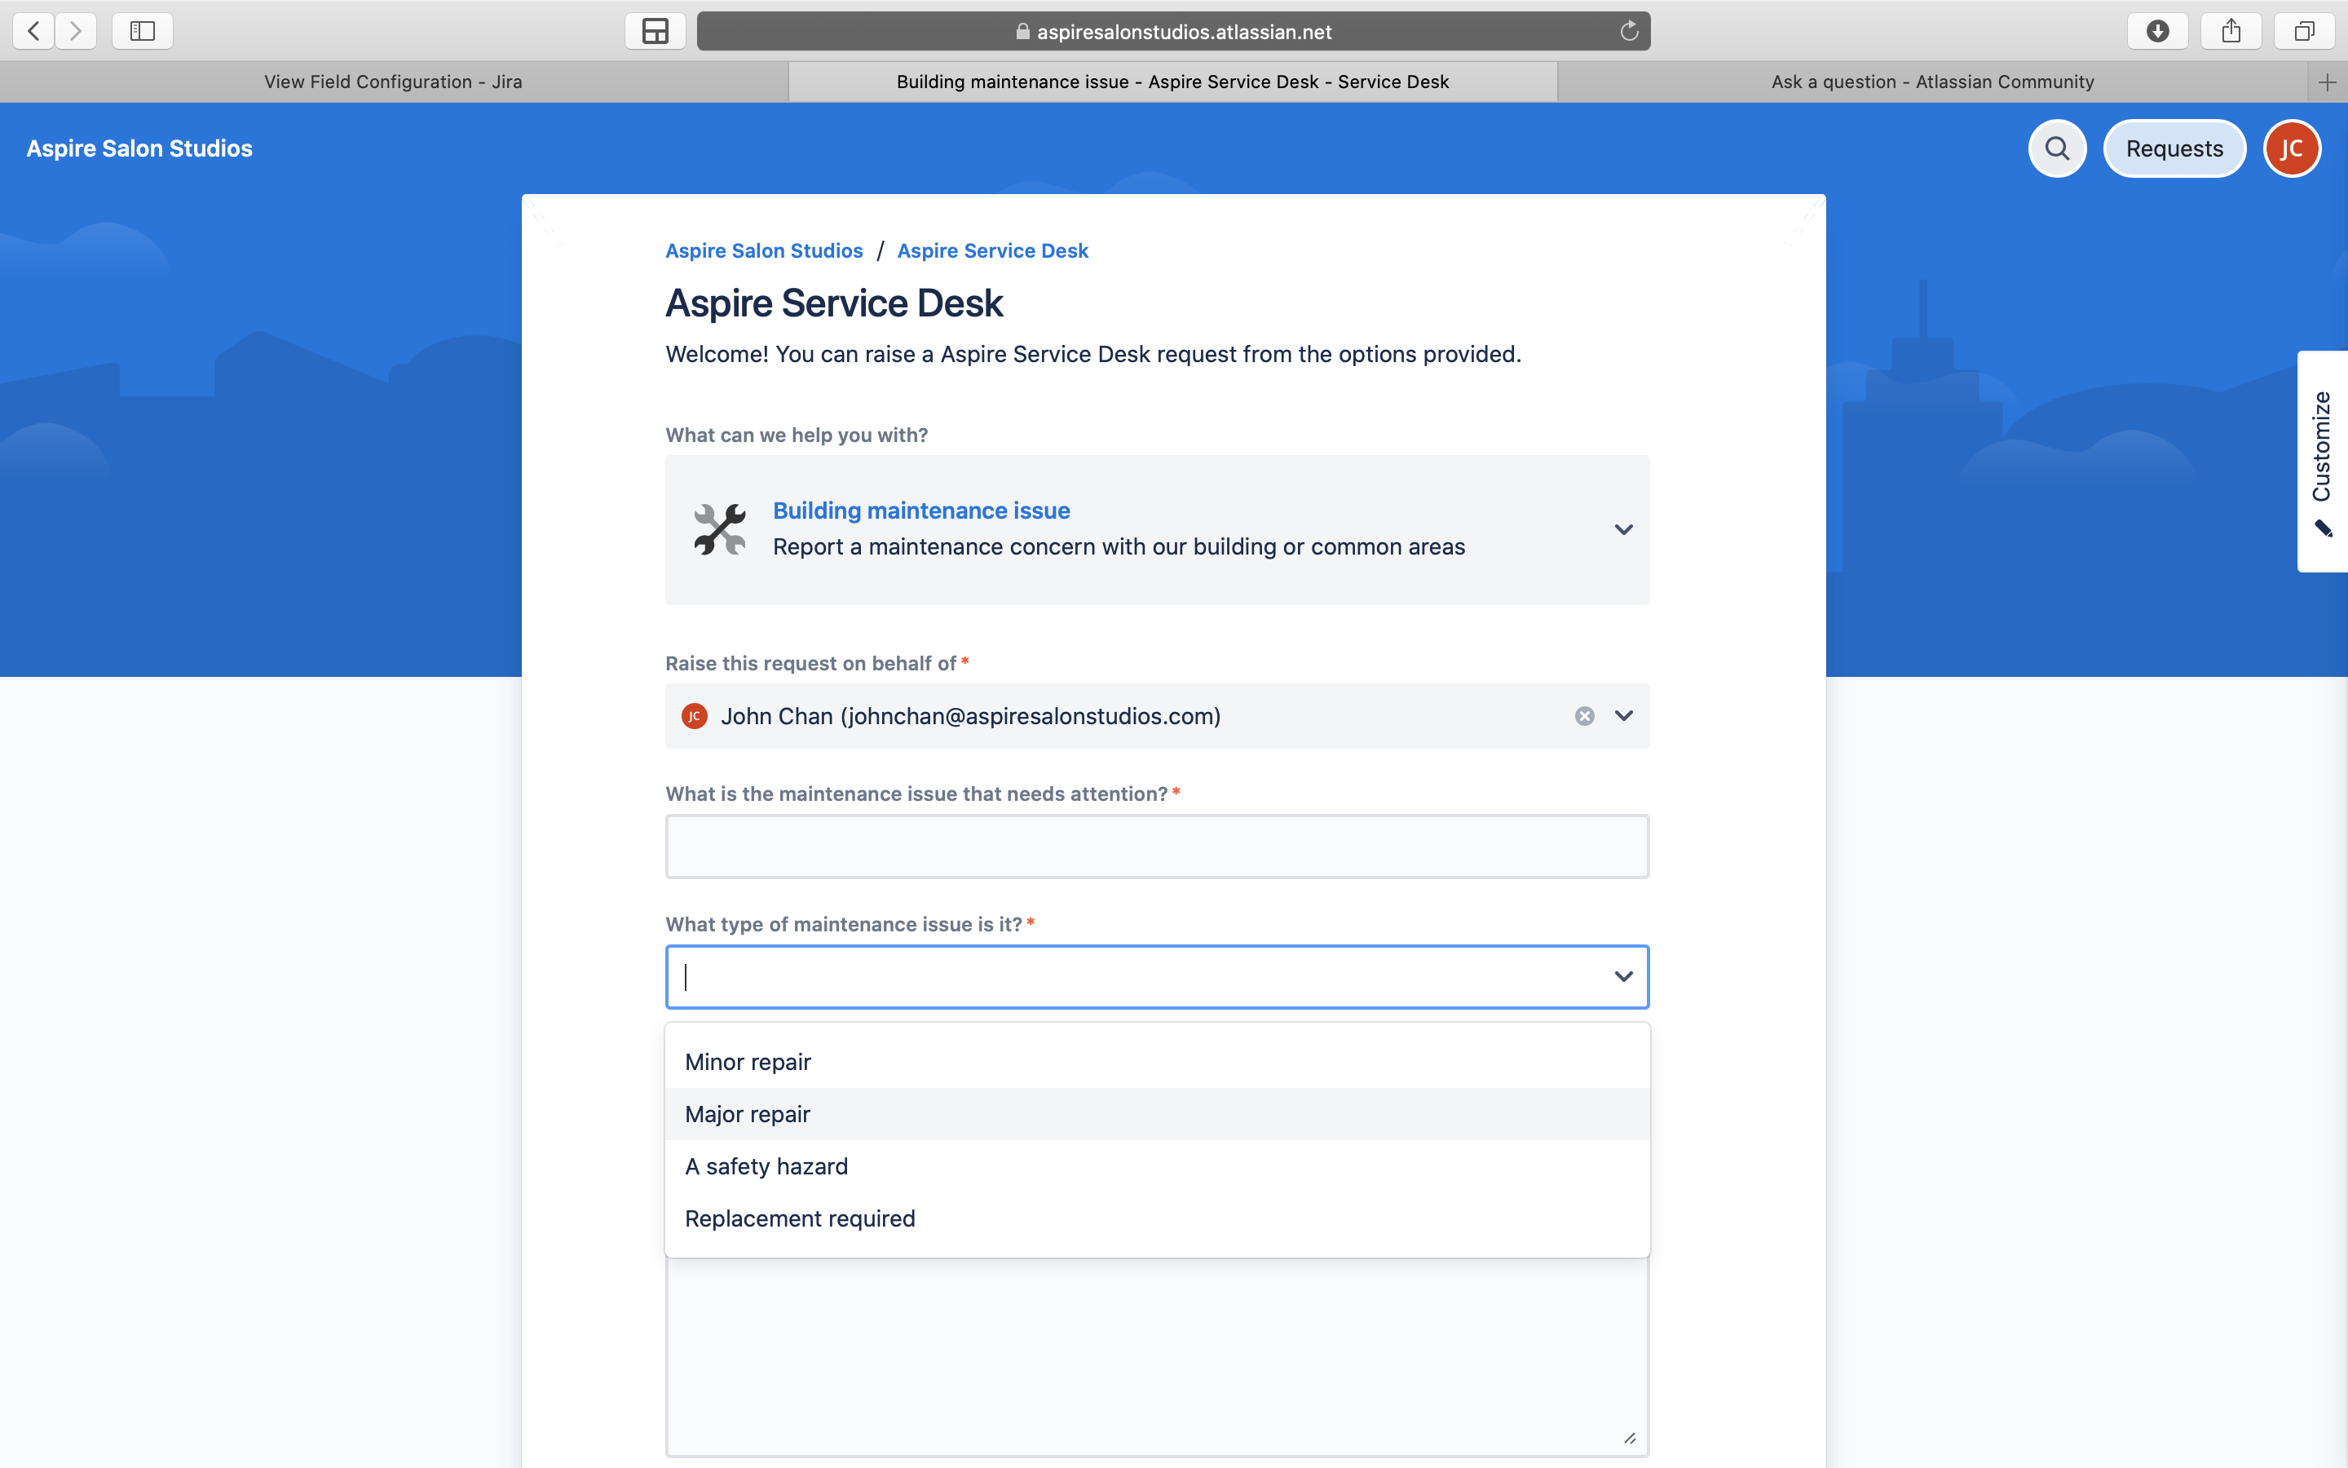Click the portal search magnifier icon
Viewport: 2348px width, 1468px height.
(2056, 148)
